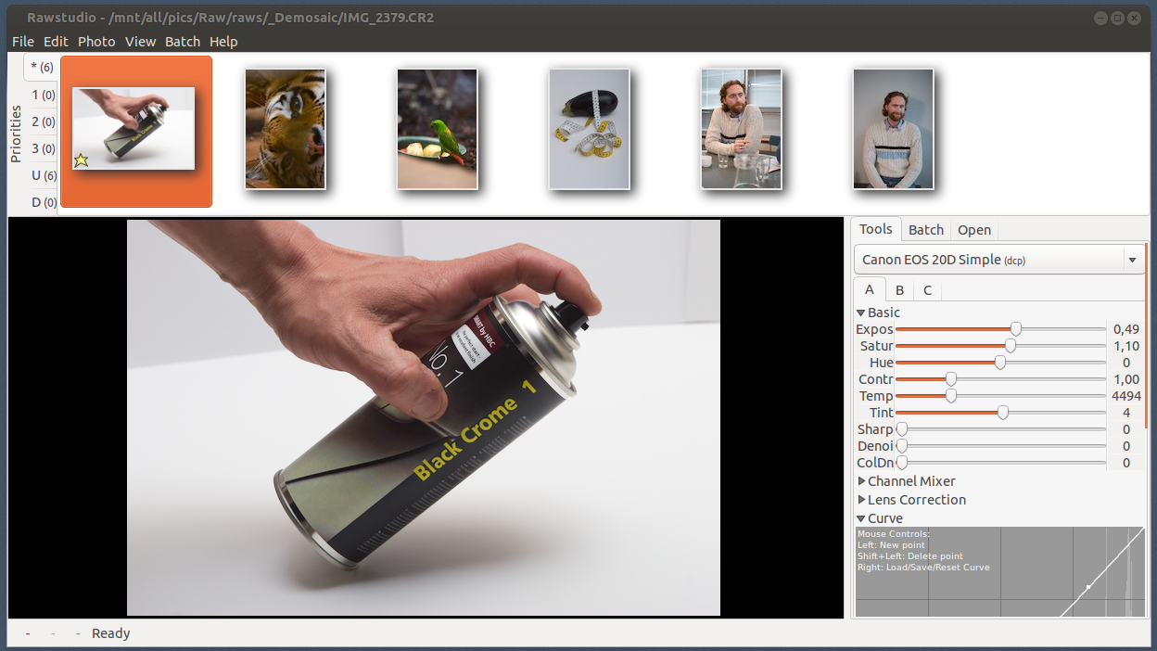This screenshot has width=1157, height=651.
Task: Open the Batch menu in menu bar
Action: click(183, 42)
